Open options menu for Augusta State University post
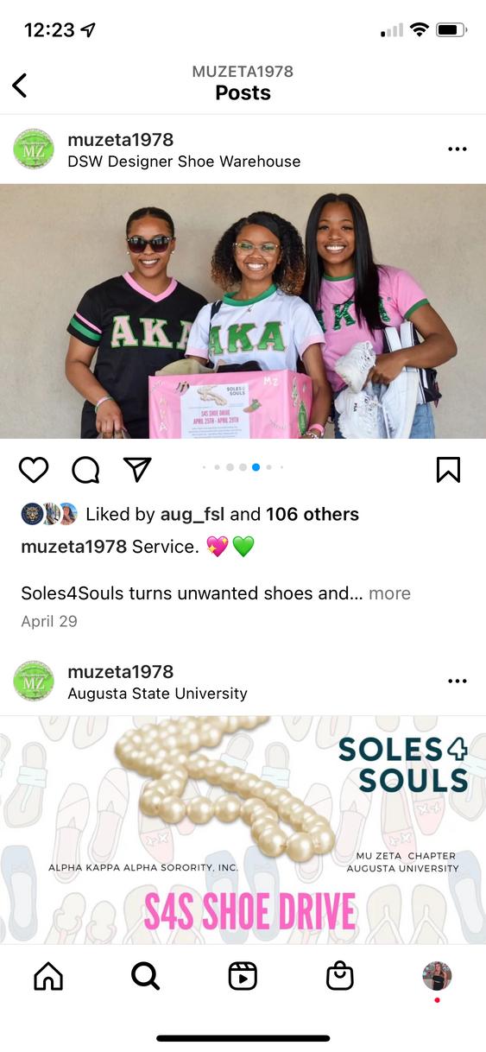 tap(458, 681)
